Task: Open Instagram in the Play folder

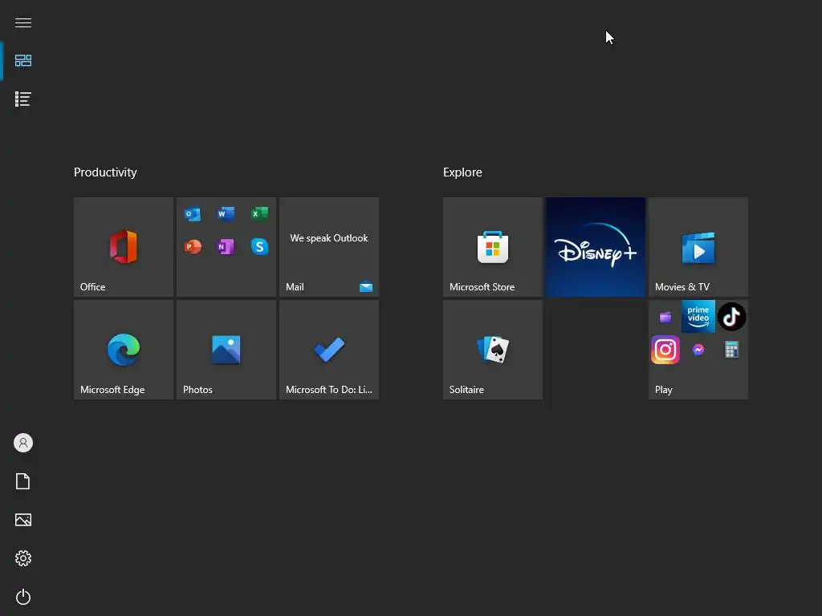Action: (x=665, y=350)
